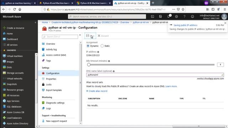Reload the page in Firefox

coord(14,9)
